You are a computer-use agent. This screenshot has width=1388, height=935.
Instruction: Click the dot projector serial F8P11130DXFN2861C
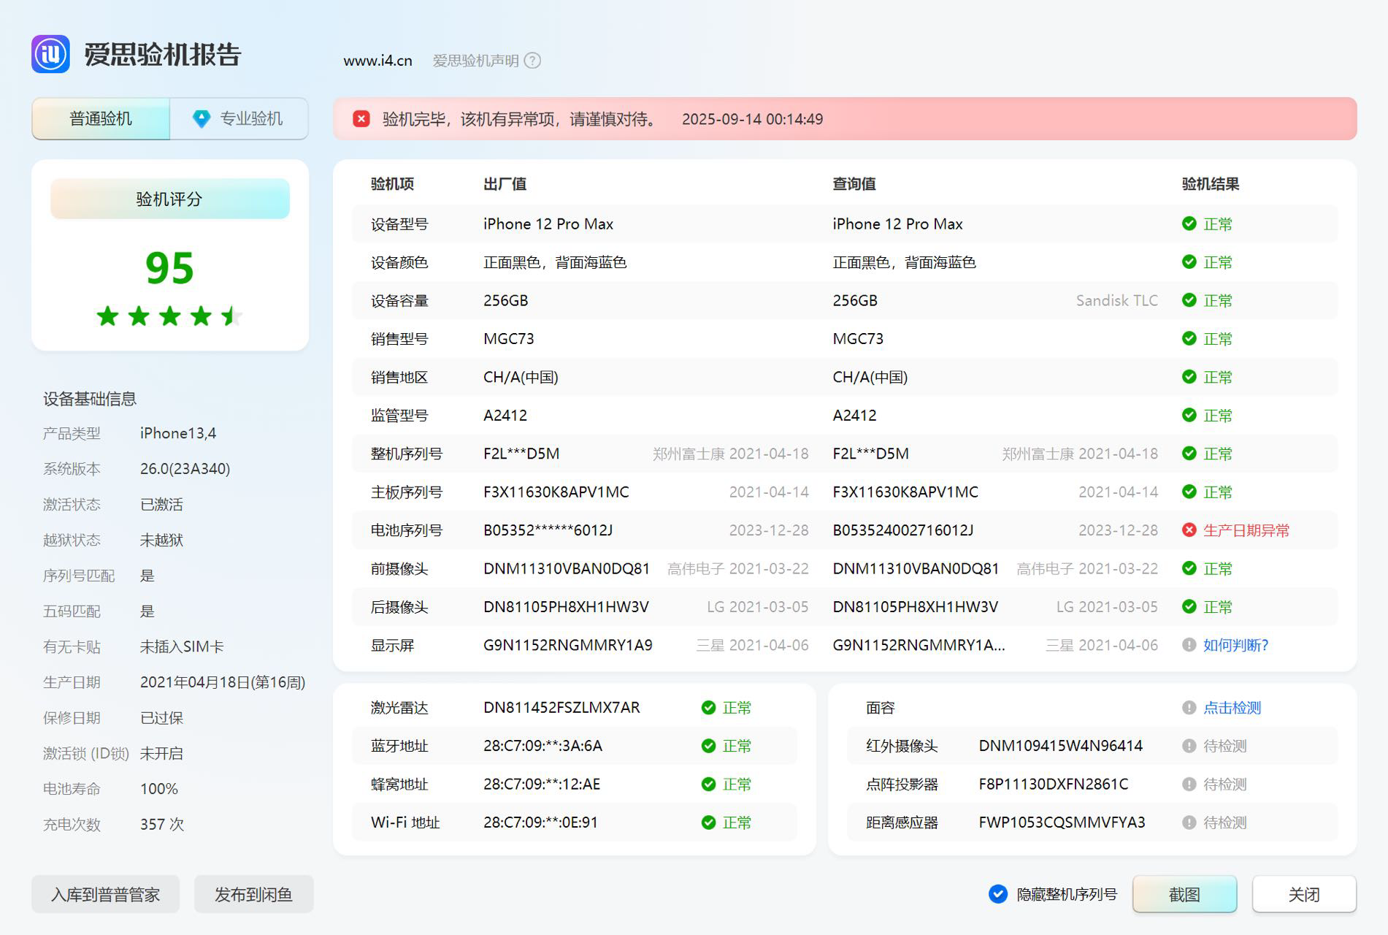coord(1053,784)
